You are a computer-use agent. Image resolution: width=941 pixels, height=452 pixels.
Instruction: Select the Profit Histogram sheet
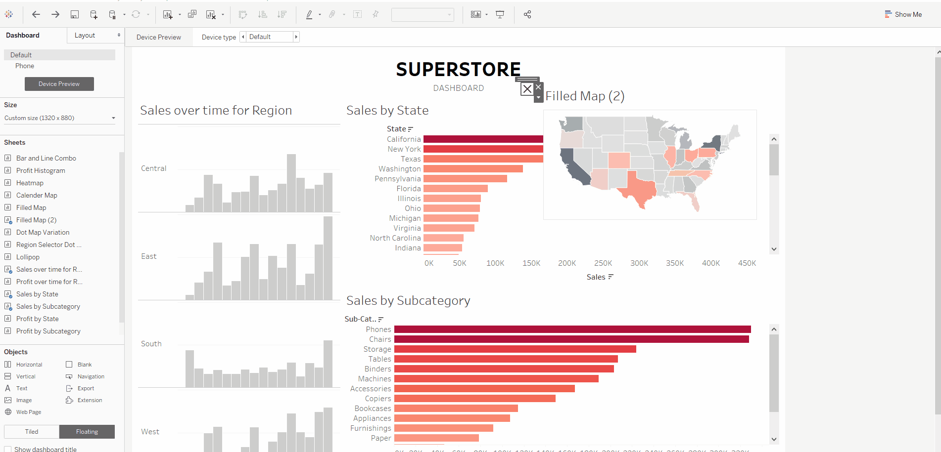click(41, 170)
